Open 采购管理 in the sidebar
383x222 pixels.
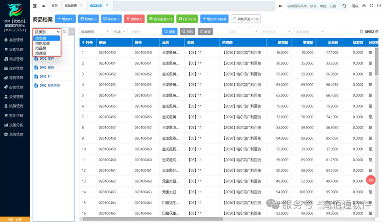tap(14, 50)
